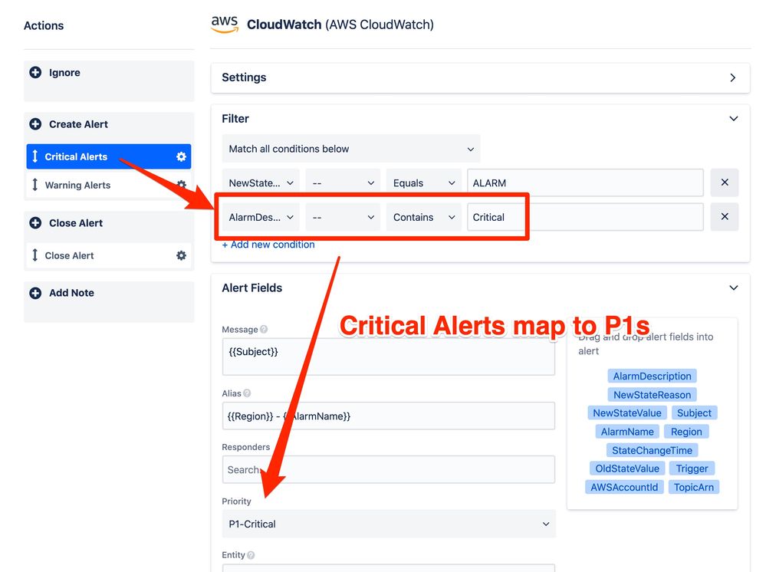This screenshot has width=766, height=572.
Task: Click the CloudWatch (AWS CloudWatch) title
Action: 340,25
